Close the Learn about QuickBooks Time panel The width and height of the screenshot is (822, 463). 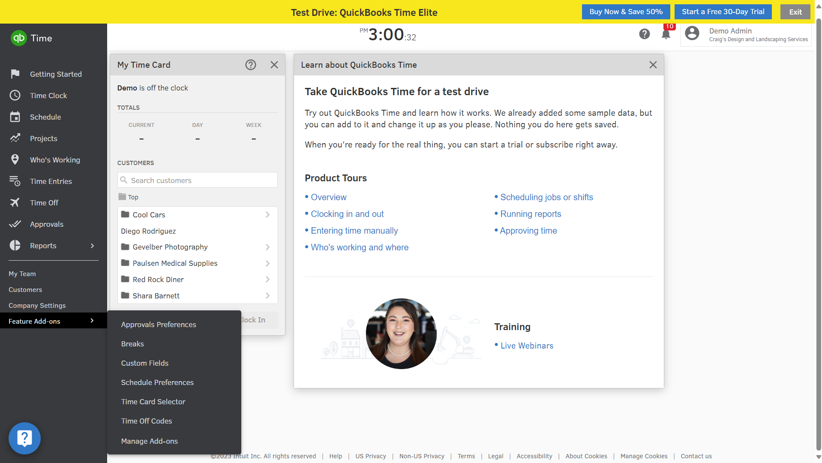653,65
